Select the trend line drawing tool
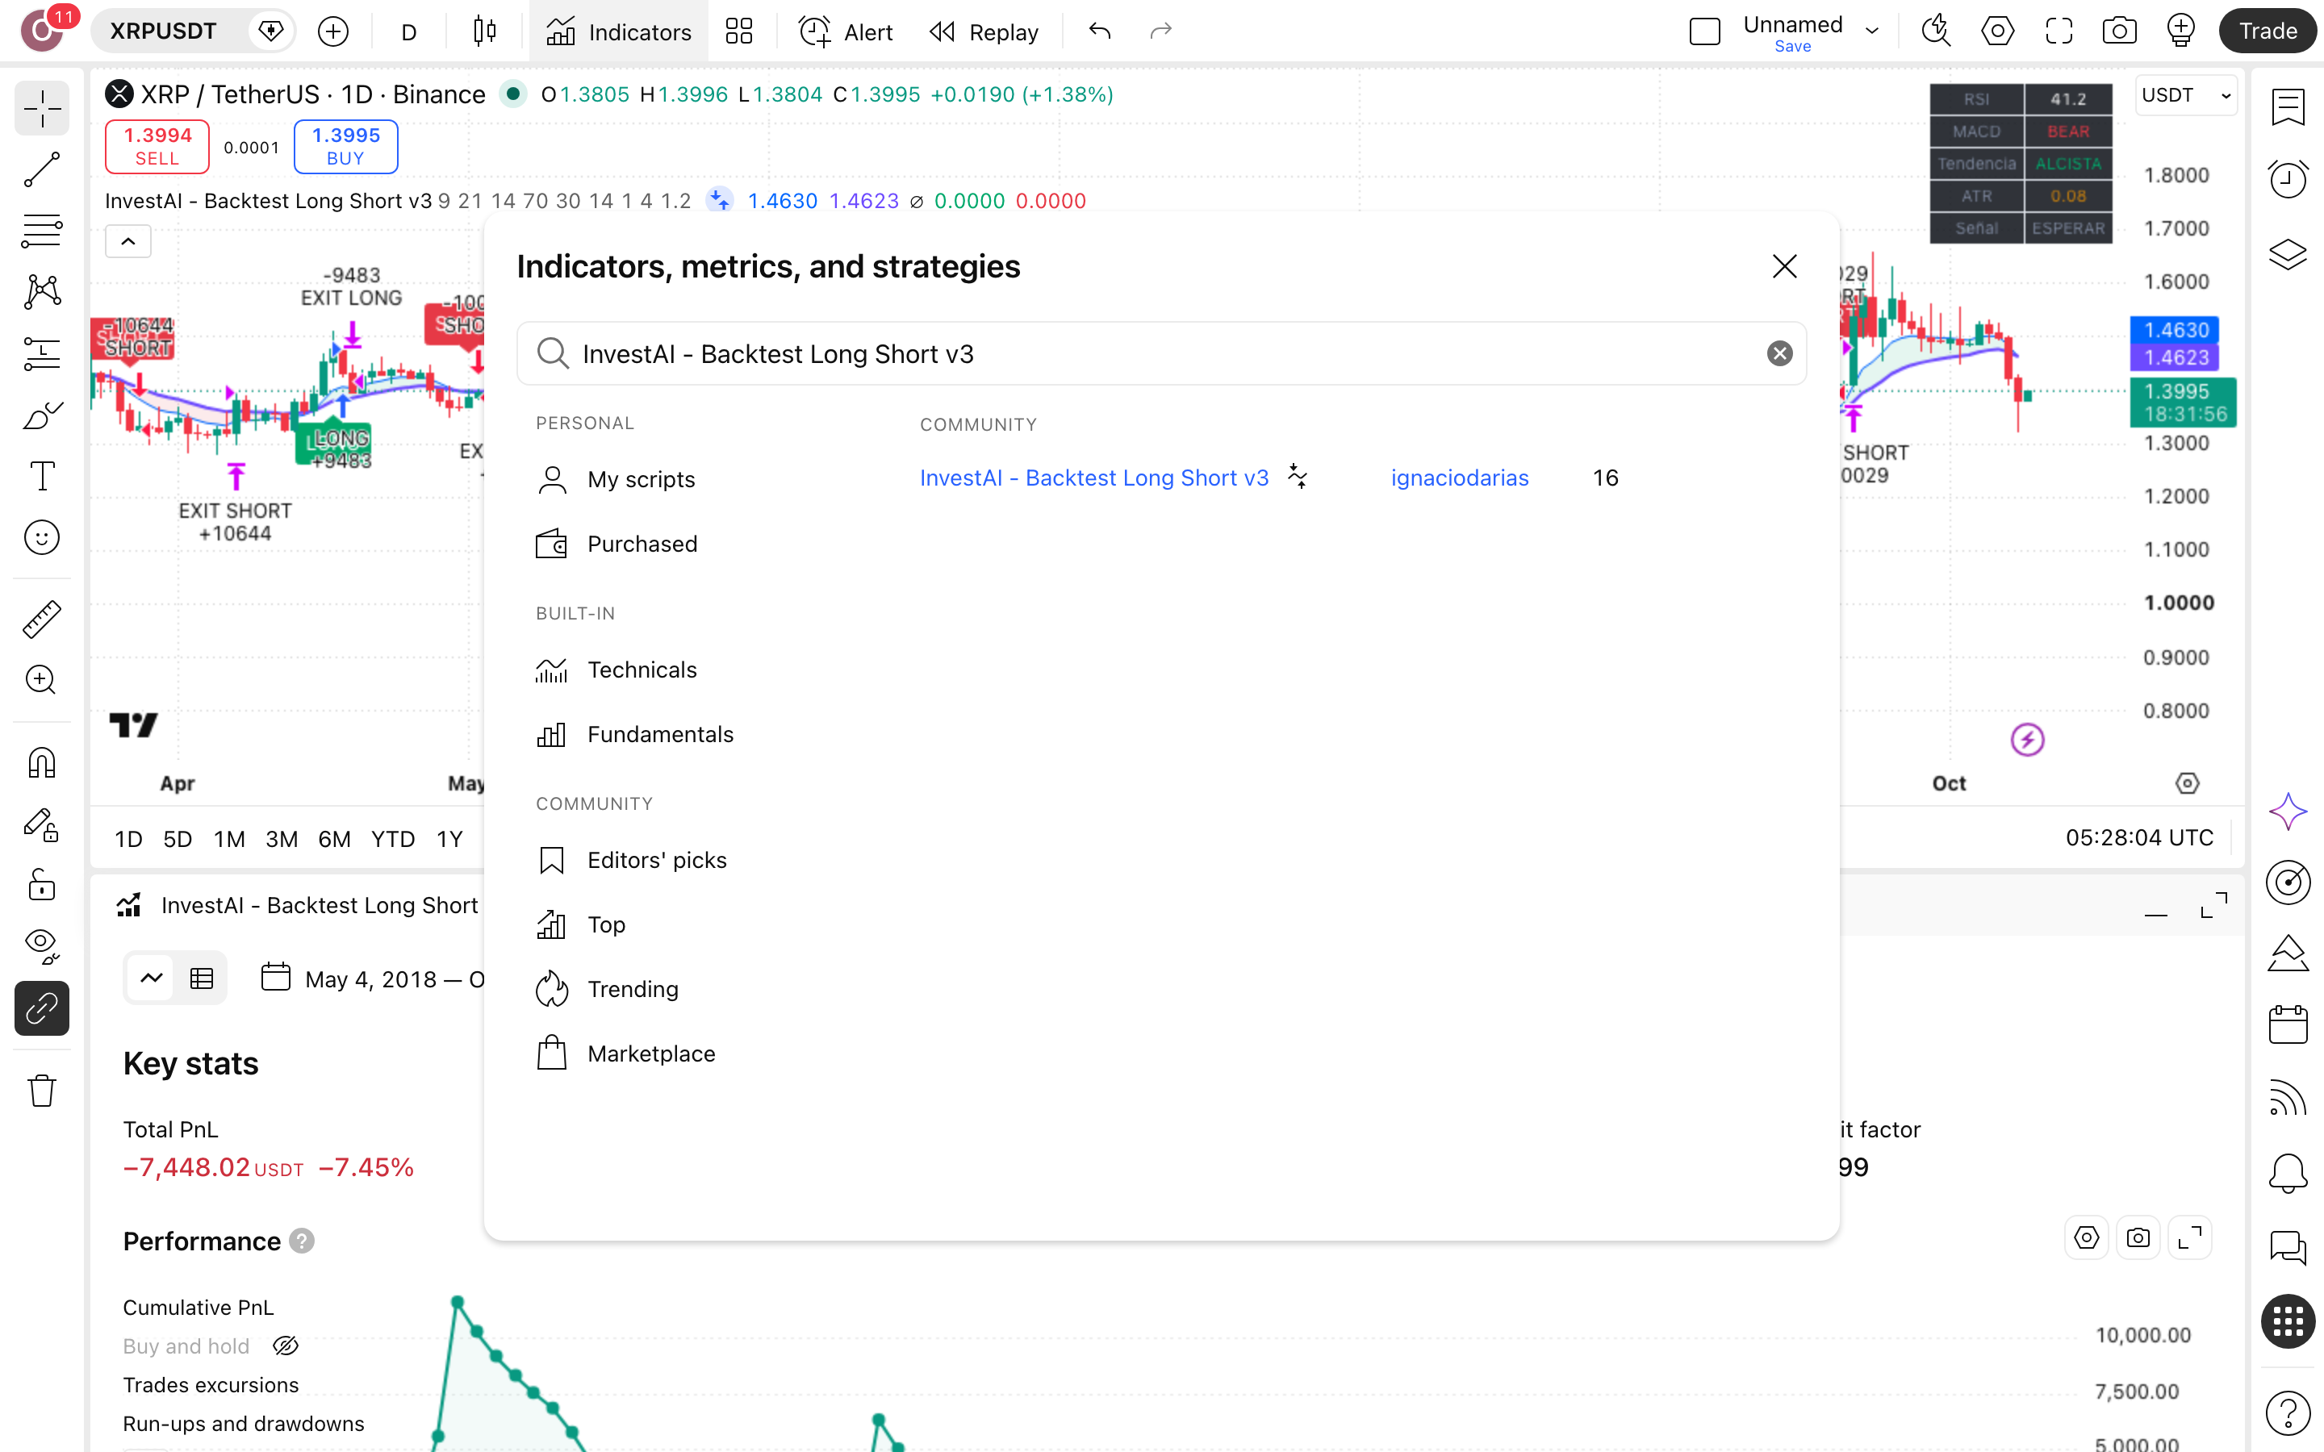The width and height of the screenshot is (2324, 1452). (x=41, y=170)
